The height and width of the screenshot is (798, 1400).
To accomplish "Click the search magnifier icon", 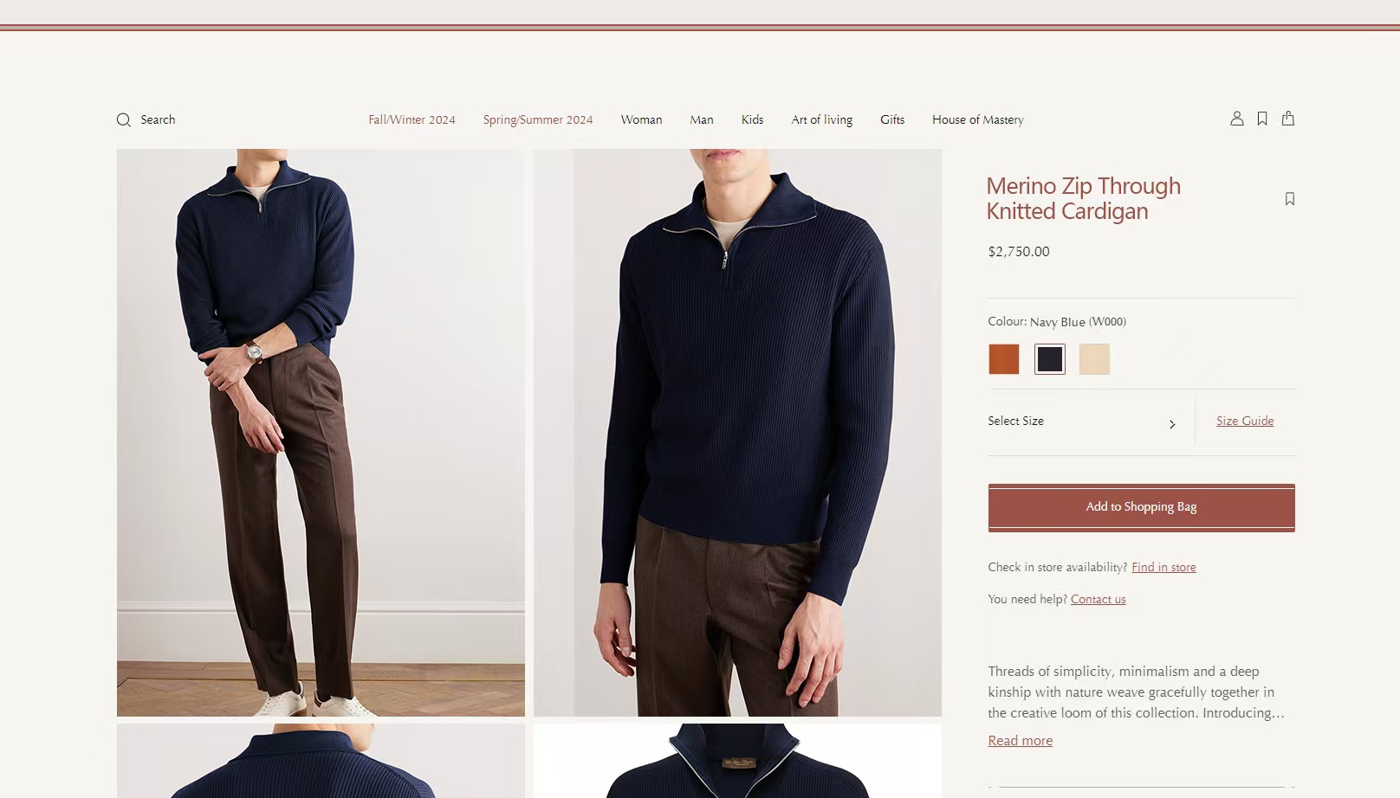I will pos(124,120).
